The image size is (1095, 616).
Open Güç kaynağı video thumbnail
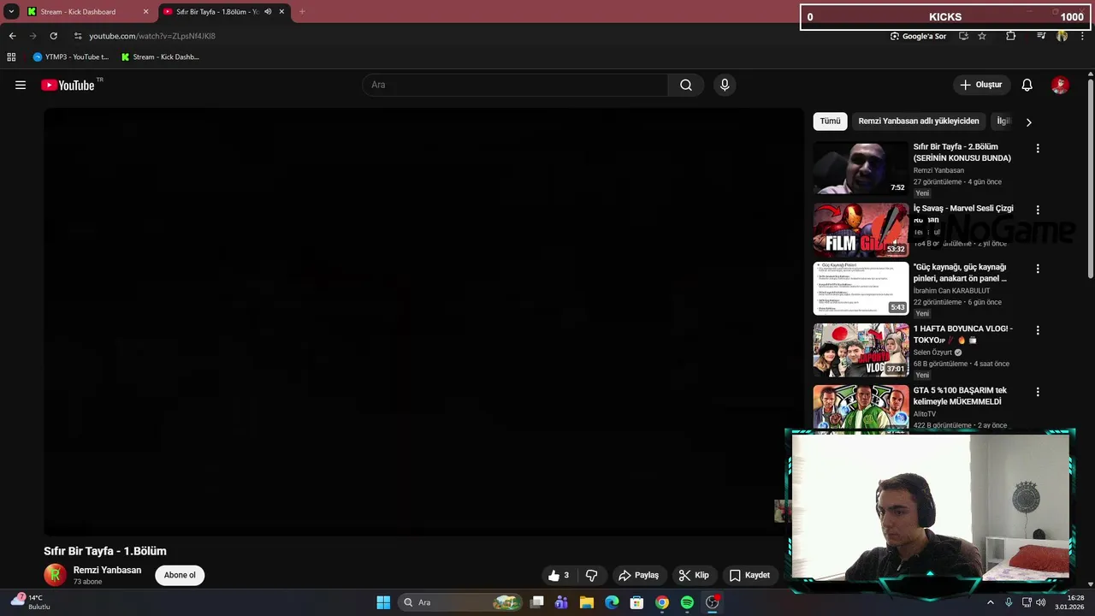(861, 288)
